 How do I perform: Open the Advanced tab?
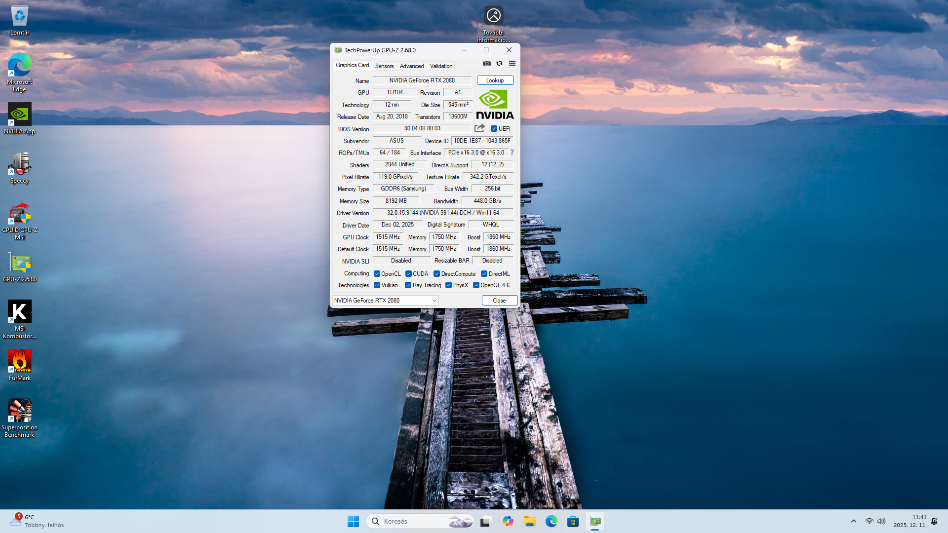(x=412, y=66)
